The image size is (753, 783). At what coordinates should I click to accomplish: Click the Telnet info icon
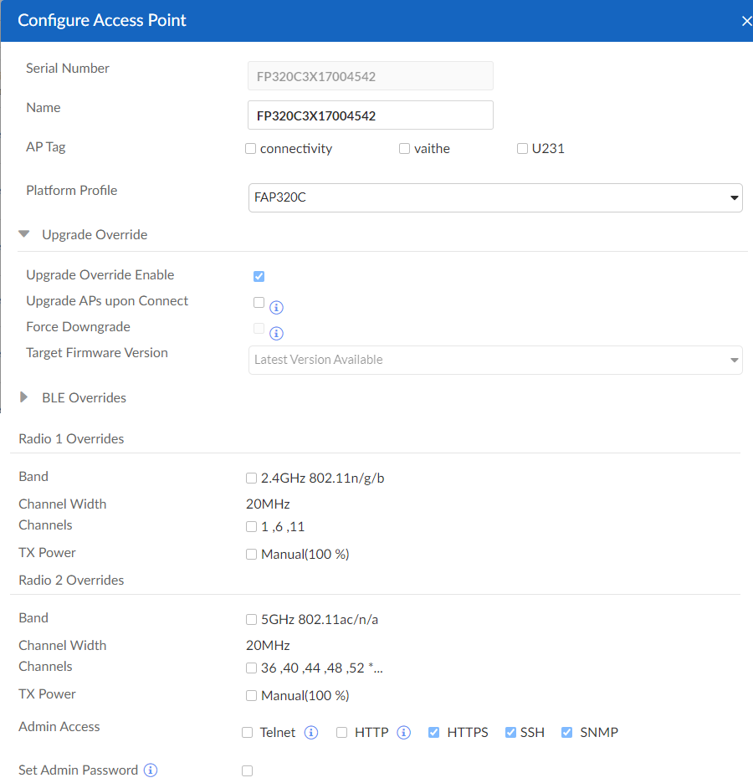pyautogui.click(x=310, y=732)
